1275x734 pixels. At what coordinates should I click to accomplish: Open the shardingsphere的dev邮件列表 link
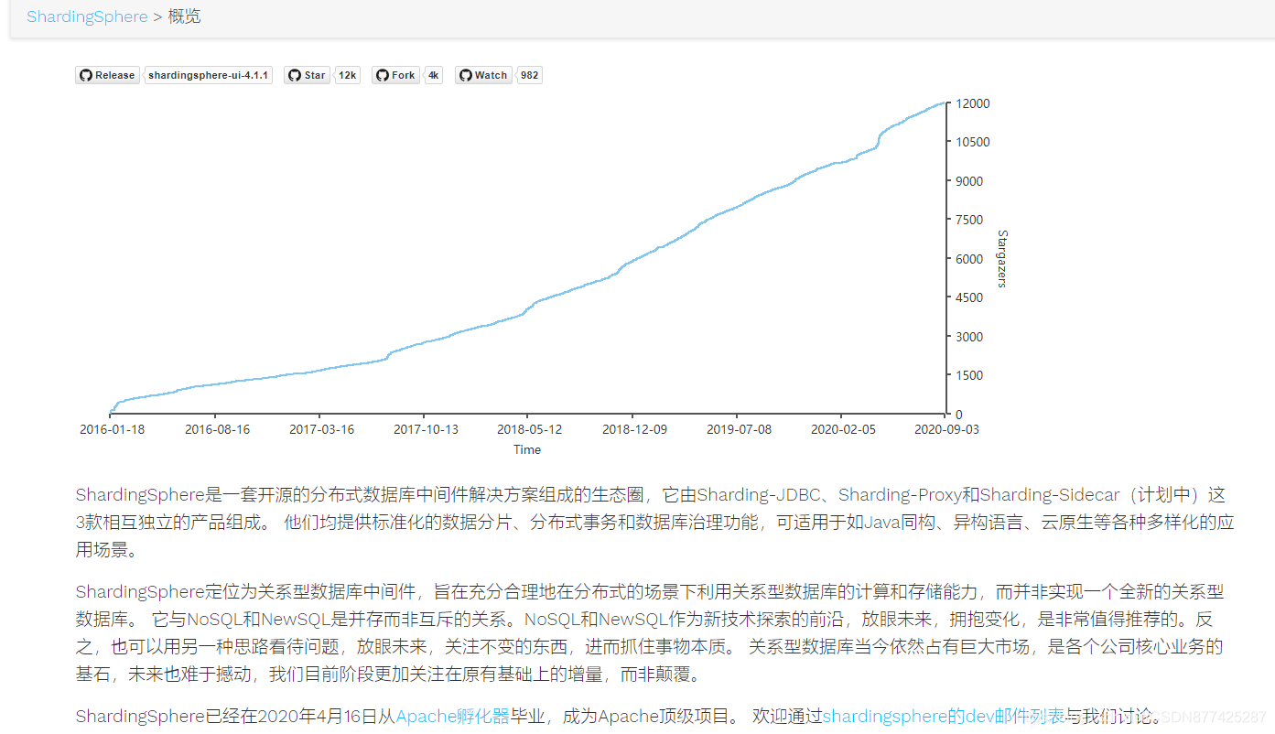(944, 716)
